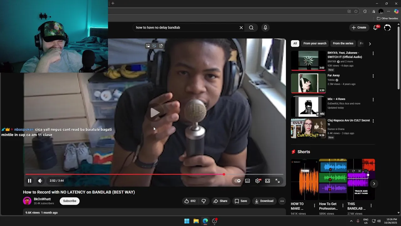This screenshot has height=226, width=401.
Task: Open options for the How To Get Profession short
Action: (343, 206)
